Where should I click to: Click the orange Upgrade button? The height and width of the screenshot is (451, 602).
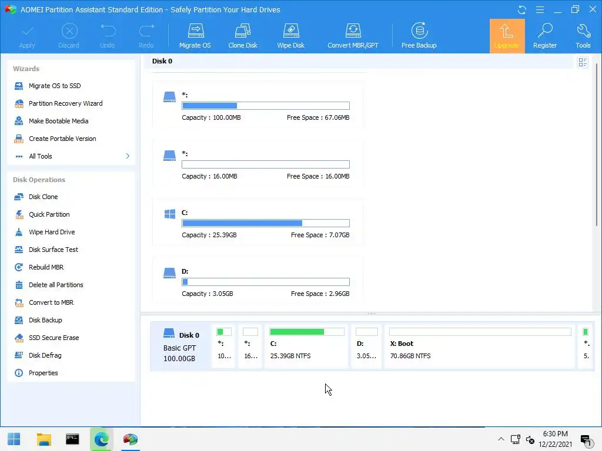coord(507,36)
